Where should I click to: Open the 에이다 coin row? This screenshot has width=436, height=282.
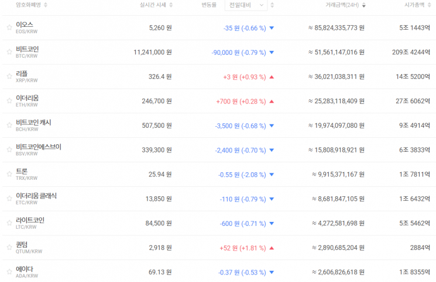[218, 271]
